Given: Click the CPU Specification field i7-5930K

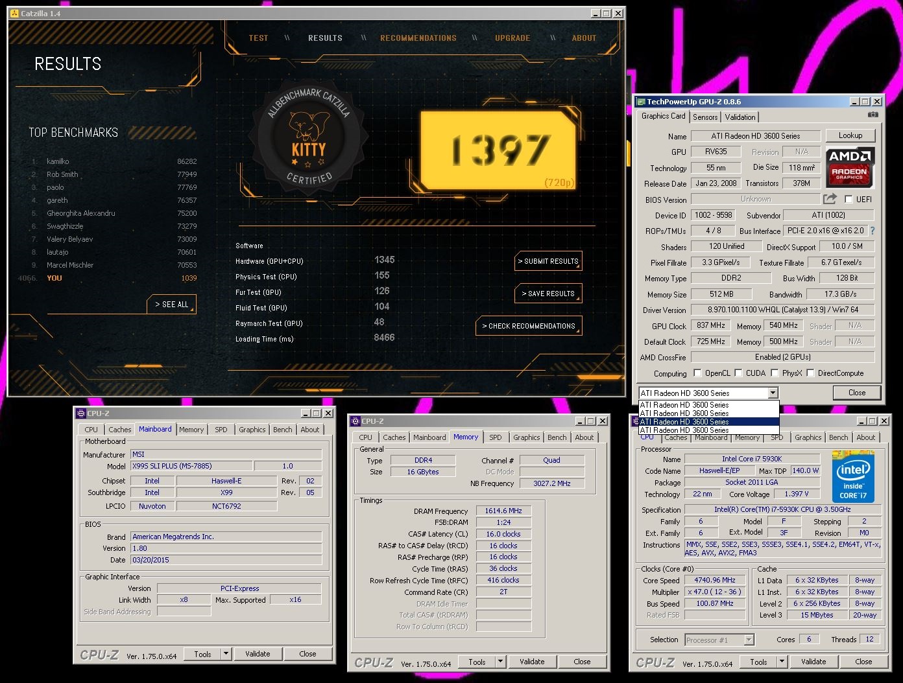Looking at the screenshot, I should [782, 509].
